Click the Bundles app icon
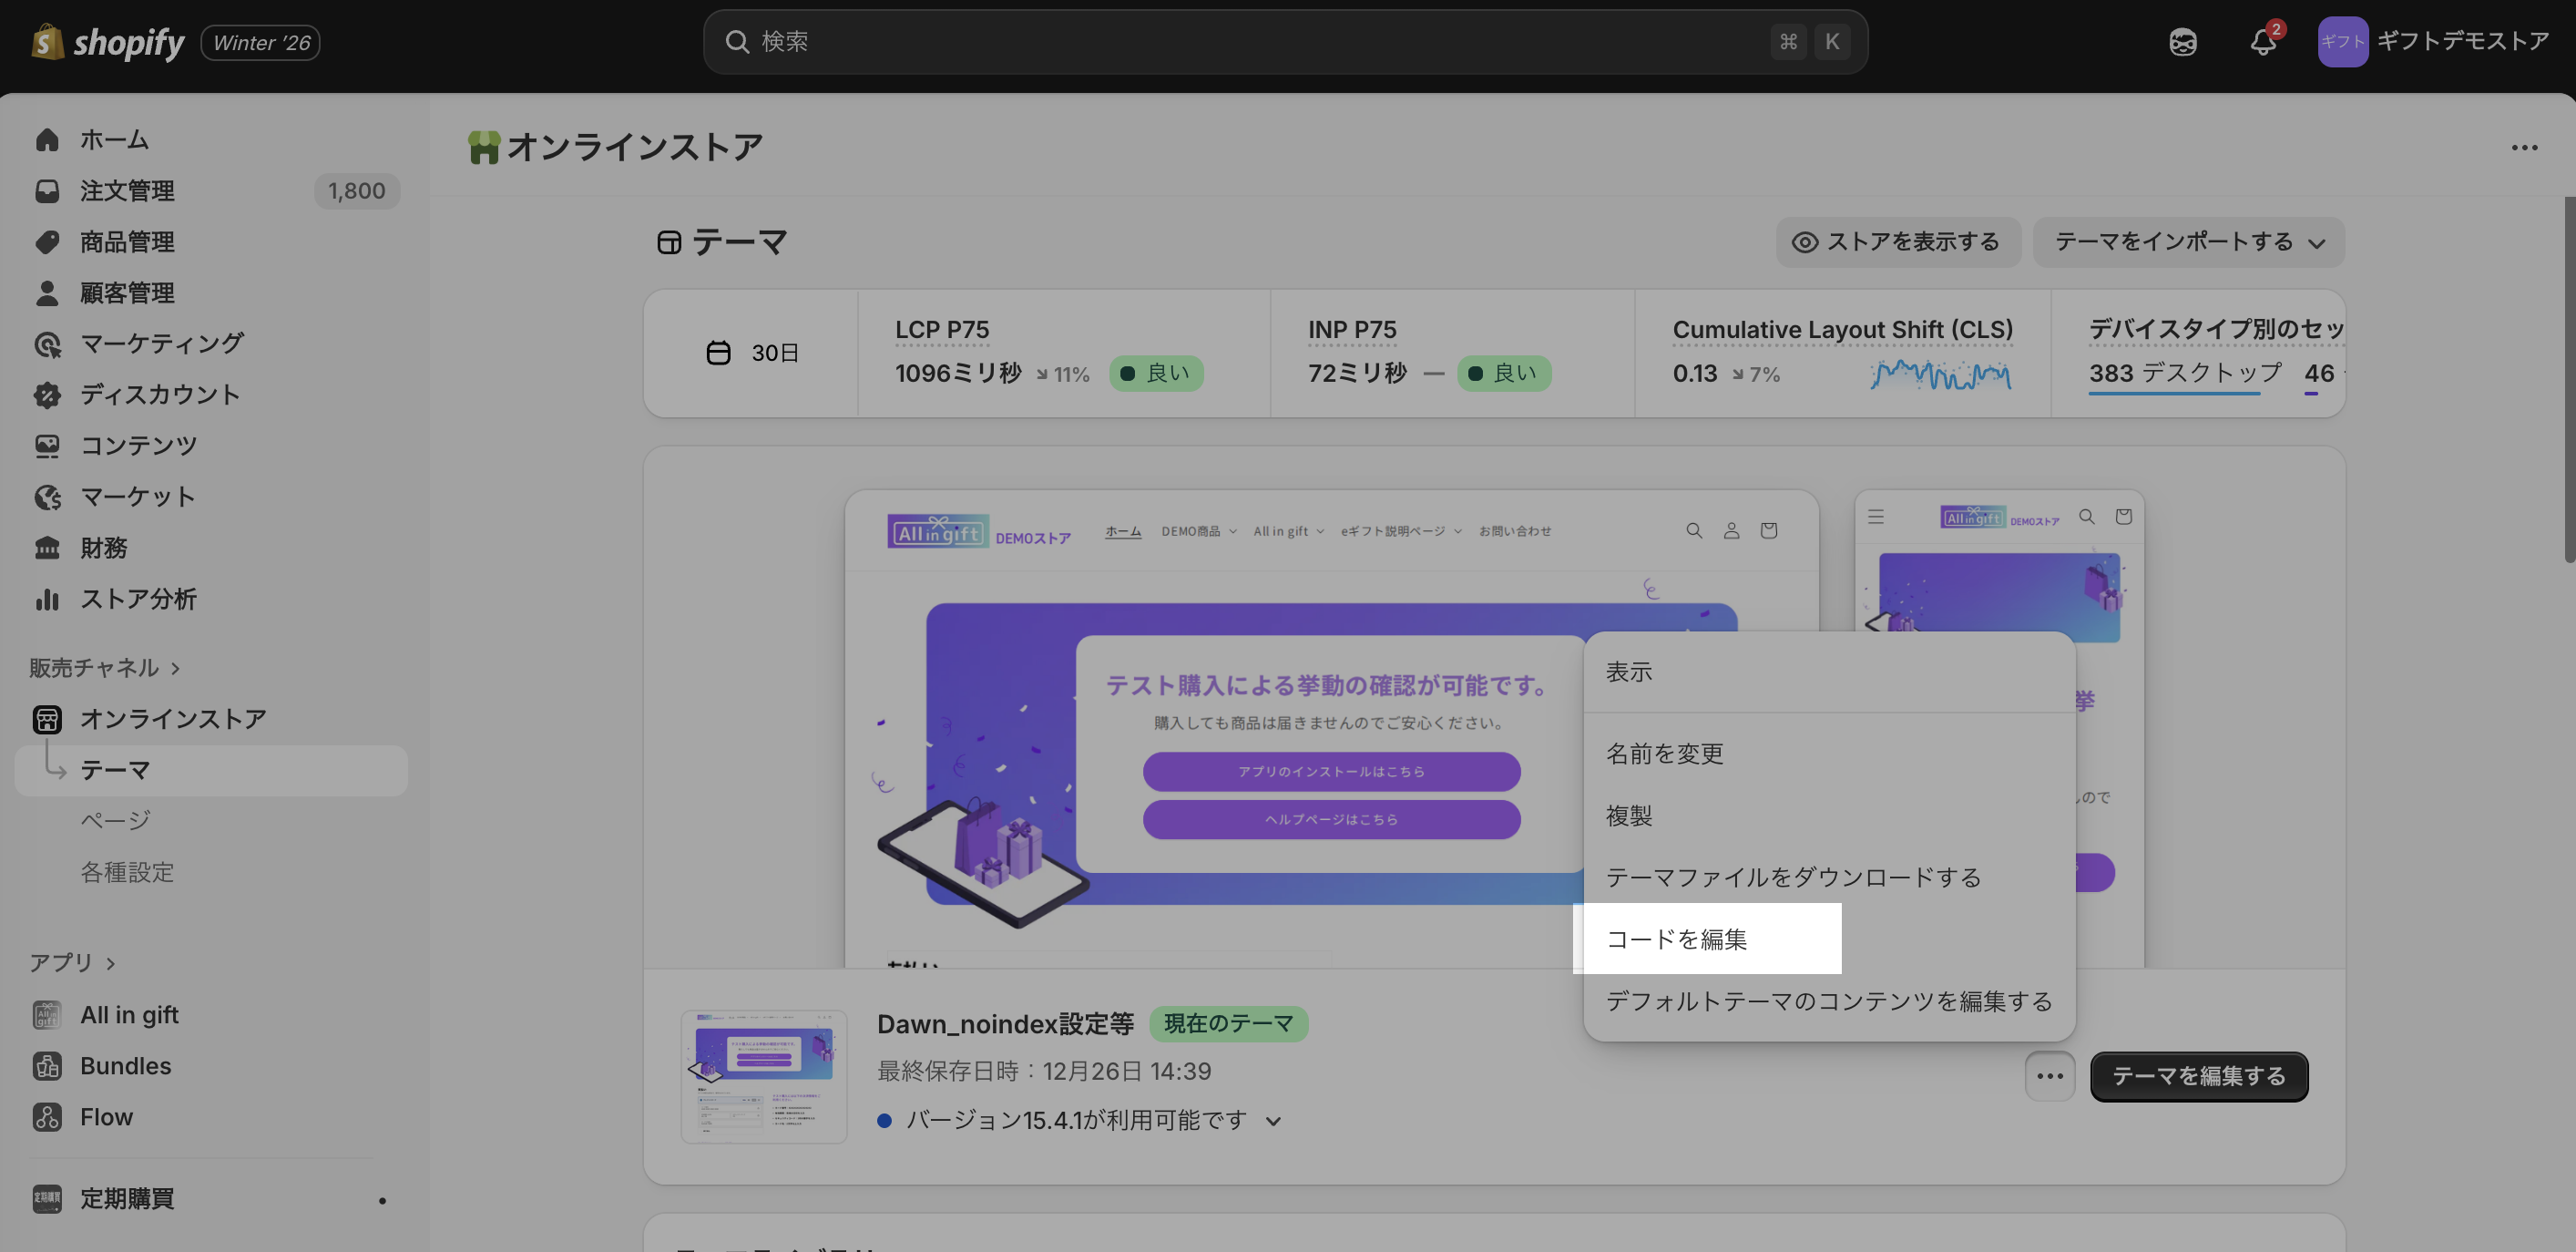 click(x=47, y=1066)
